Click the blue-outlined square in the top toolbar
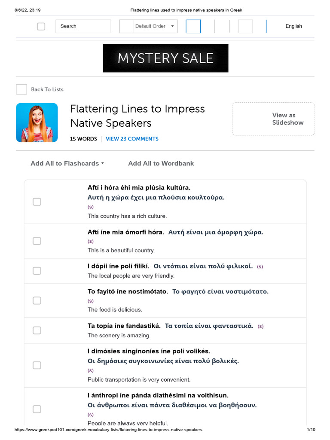The width and height of the screenshot is (330, 440). [x=193, y=26]
